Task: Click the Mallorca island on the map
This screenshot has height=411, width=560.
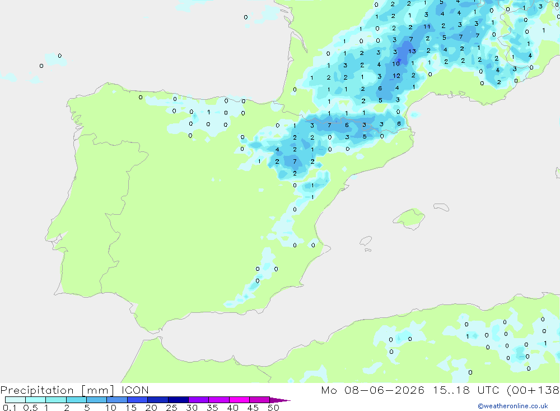Action: 409,218
